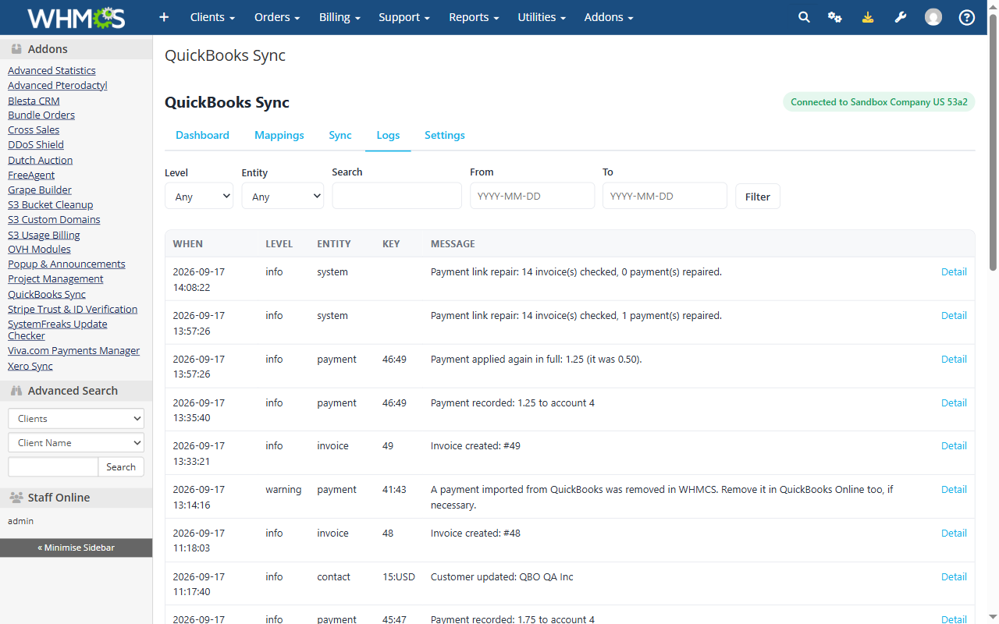Open Stripe Trust & ID Verification link
Screen dimensions: 999x624
point(73,310)
